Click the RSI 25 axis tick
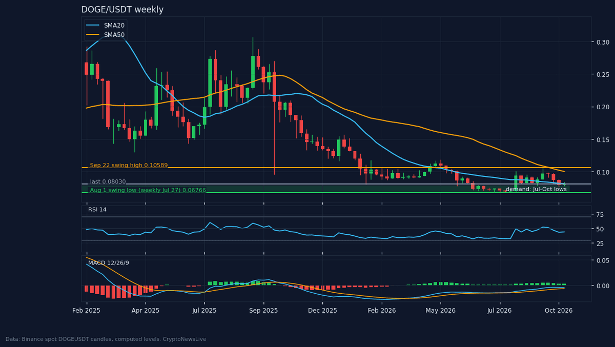 point(599,243)
